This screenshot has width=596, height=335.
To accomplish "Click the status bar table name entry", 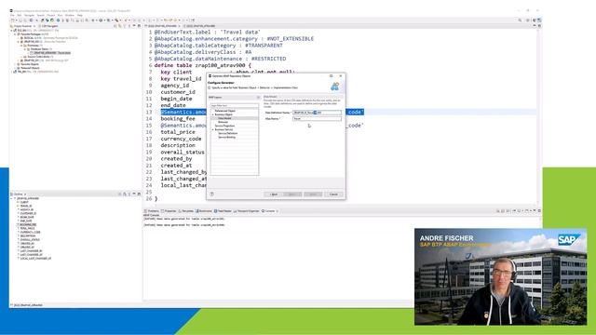I will coord(28,305).
